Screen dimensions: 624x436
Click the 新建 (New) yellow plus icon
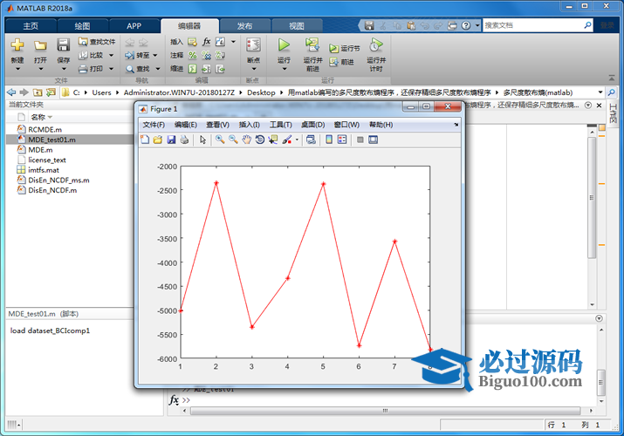pos(17,45)
